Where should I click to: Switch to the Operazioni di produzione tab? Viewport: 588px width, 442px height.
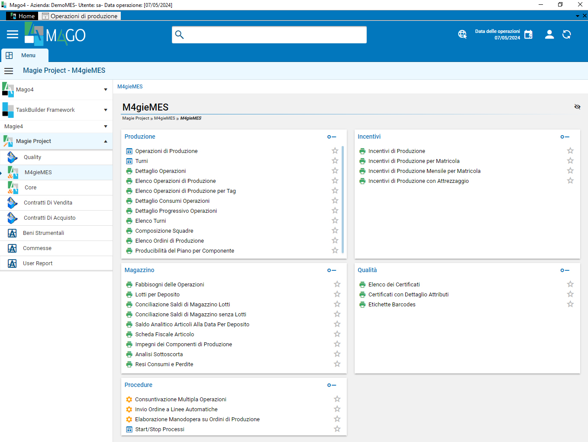click(80, 16)
